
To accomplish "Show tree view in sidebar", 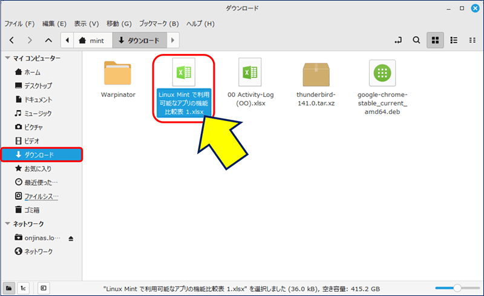I will click(x=22, y=288).
